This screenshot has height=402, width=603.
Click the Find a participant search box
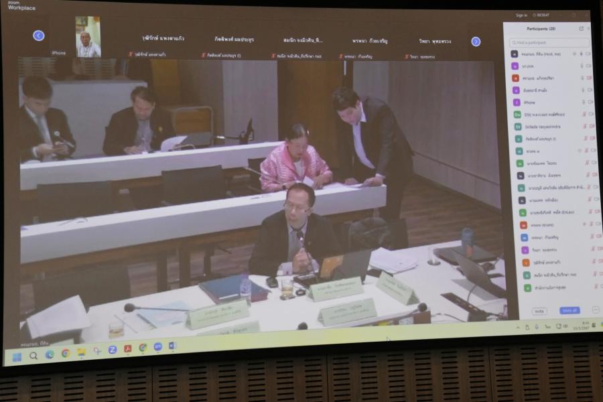click(x=549, y=42)
